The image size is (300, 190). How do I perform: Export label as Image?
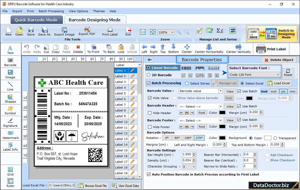click(64, 32)
